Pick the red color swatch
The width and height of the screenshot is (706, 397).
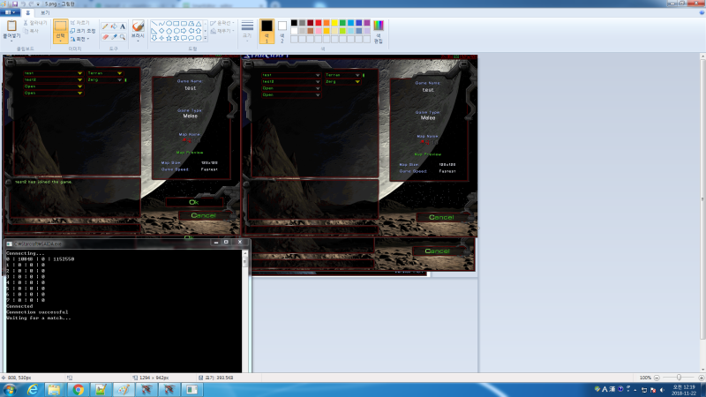click(319, 23)
